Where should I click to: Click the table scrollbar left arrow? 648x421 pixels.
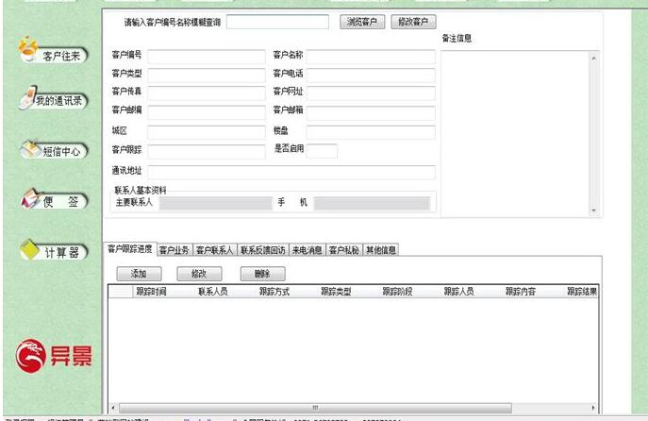tap(113, 408)
